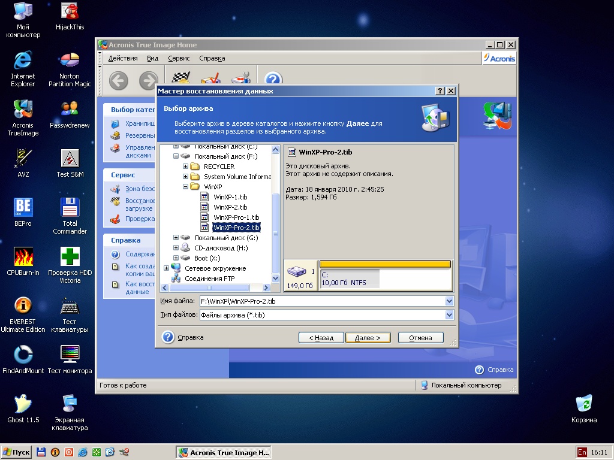Screen dimensions: 614x460
Task: Select the Корзина recycle bin icon
Action: pyautogui.click(x=584, y=409)
